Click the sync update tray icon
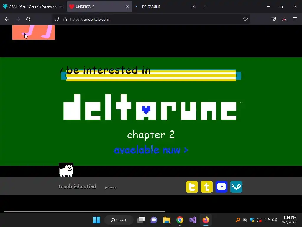Viewport: 302px width, 227px height. point(259,220)
